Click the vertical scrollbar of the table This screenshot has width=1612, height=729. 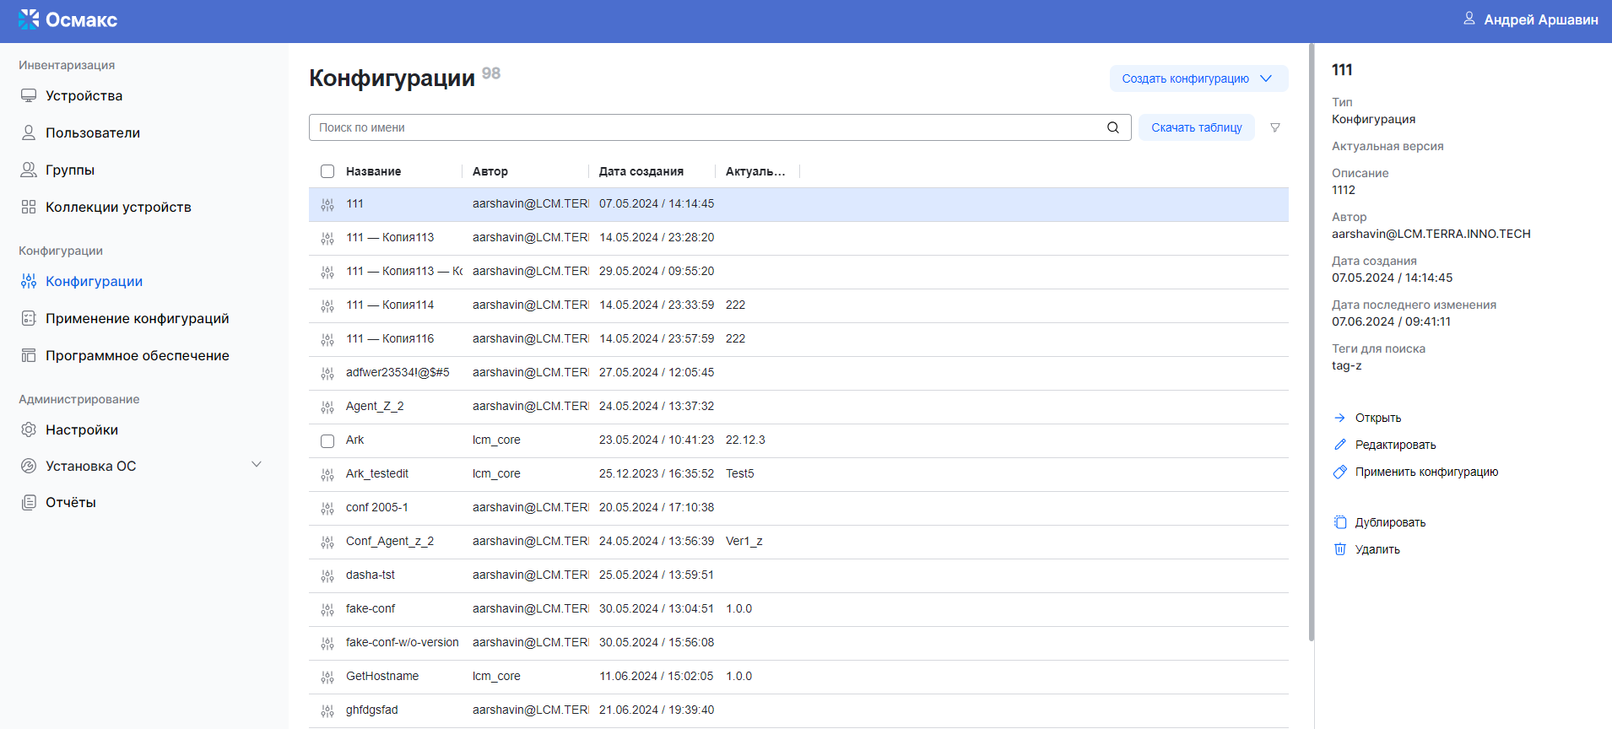[1311, 342]
